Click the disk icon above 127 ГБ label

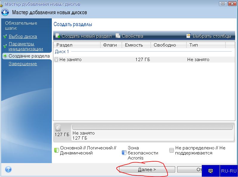[x=58, y=128]
